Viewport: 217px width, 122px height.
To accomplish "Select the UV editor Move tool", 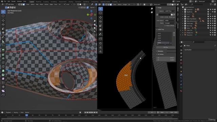I will tap(101, 17).
